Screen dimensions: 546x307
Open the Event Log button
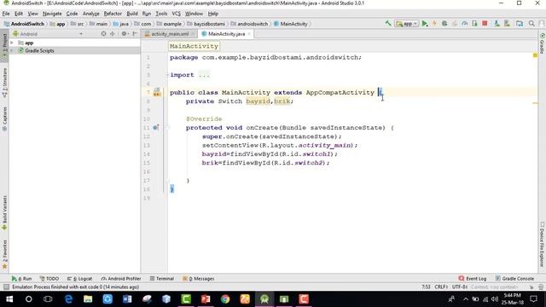coord(473,279)
